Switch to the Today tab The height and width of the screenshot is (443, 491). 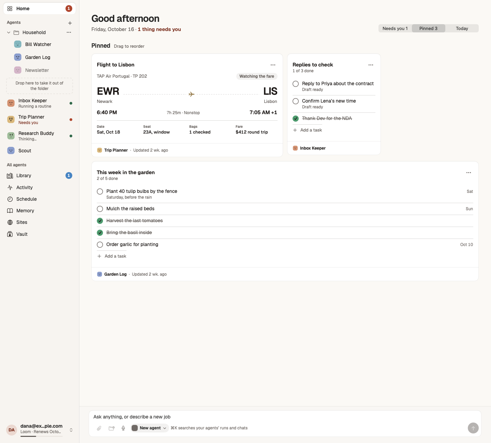pyautogui.click(x=462, y=28)
